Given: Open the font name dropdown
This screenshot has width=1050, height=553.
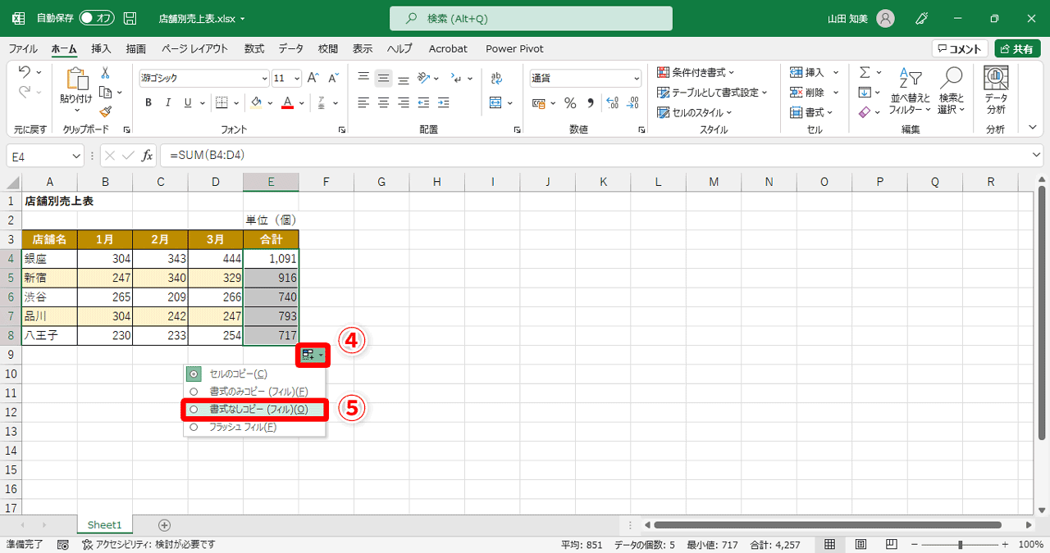Looking at the screenshot, I should click(x=264, y=79).
